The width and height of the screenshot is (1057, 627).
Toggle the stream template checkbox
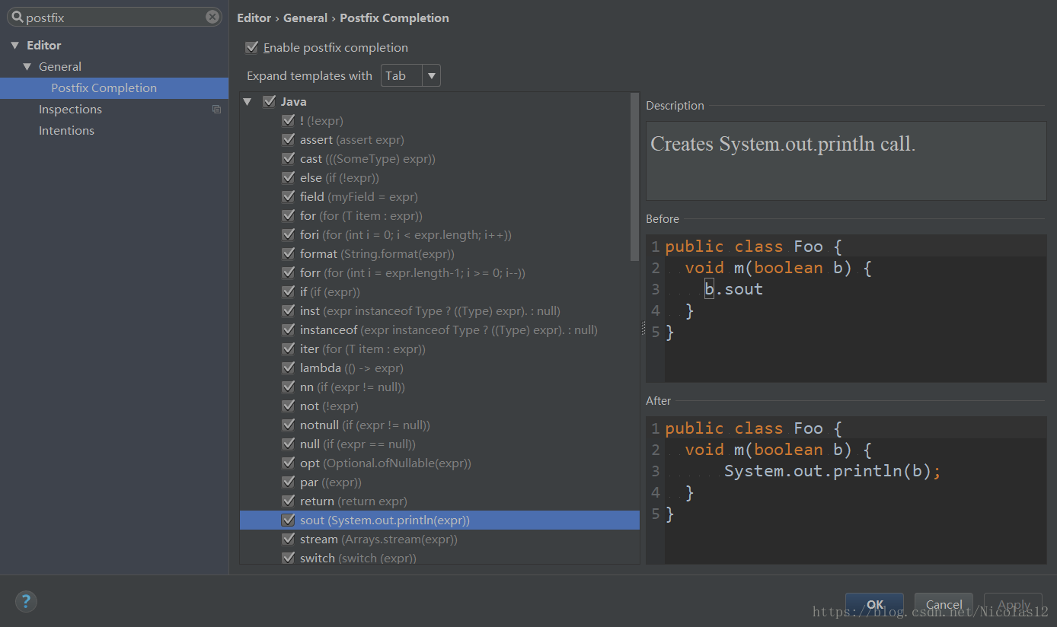[x=288, y=539]
